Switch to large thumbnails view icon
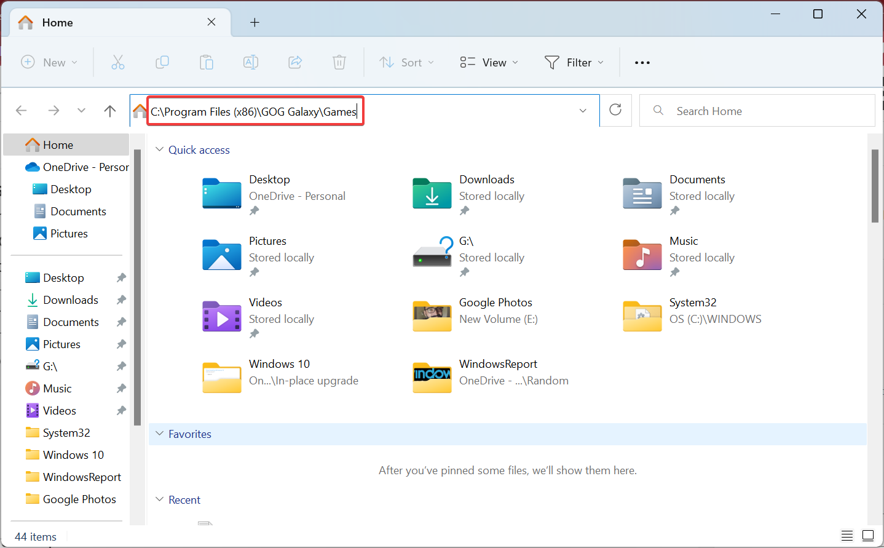Viewport: 884px width, 548px height. 868,536
